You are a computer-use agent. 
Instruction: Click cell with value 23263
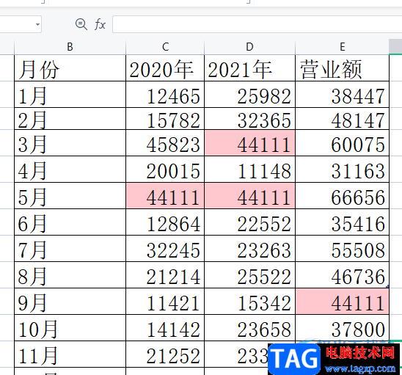[249, 249]
